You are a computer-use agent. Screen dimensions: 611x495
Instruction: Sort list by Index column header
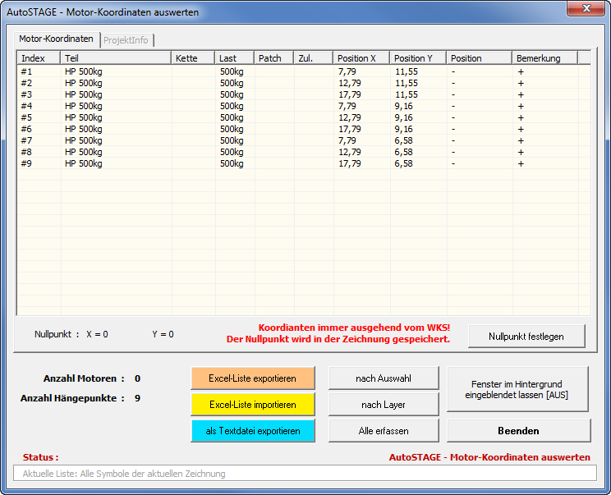pyautogui.click(x=38, y=58)
